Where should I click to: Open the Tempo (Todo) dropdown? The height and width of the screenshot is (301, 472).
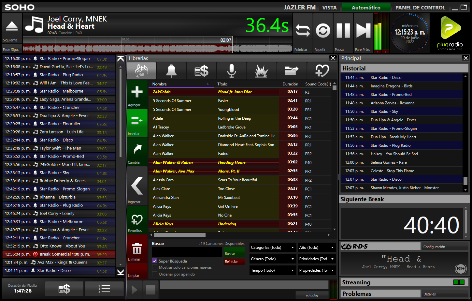click(273, 270)
